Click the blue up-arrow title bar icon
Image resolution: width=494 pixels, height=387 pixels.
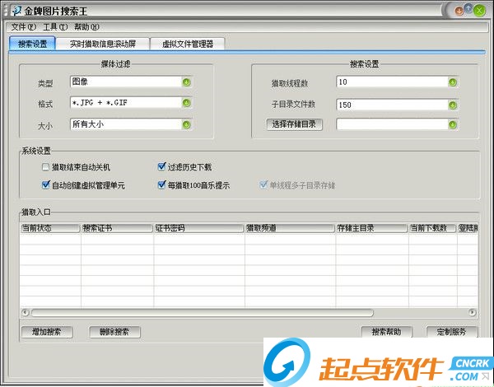click(468, 8)
